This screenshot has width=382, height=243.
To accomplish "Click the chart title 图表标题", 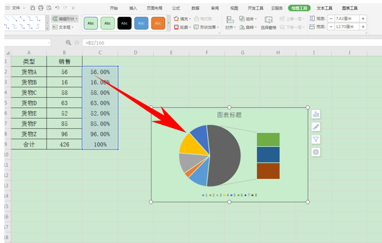I will 229,115.
